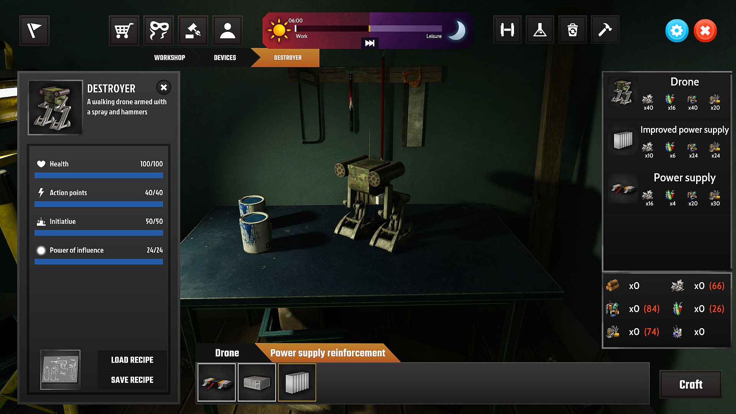Click Load Recipe
736x414 pixels.
[x=132, y=360]
